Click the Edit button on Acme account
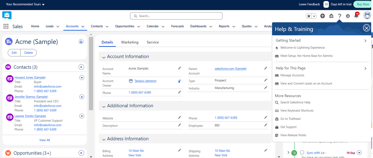 pyautogui.click(x=14, y=53)
